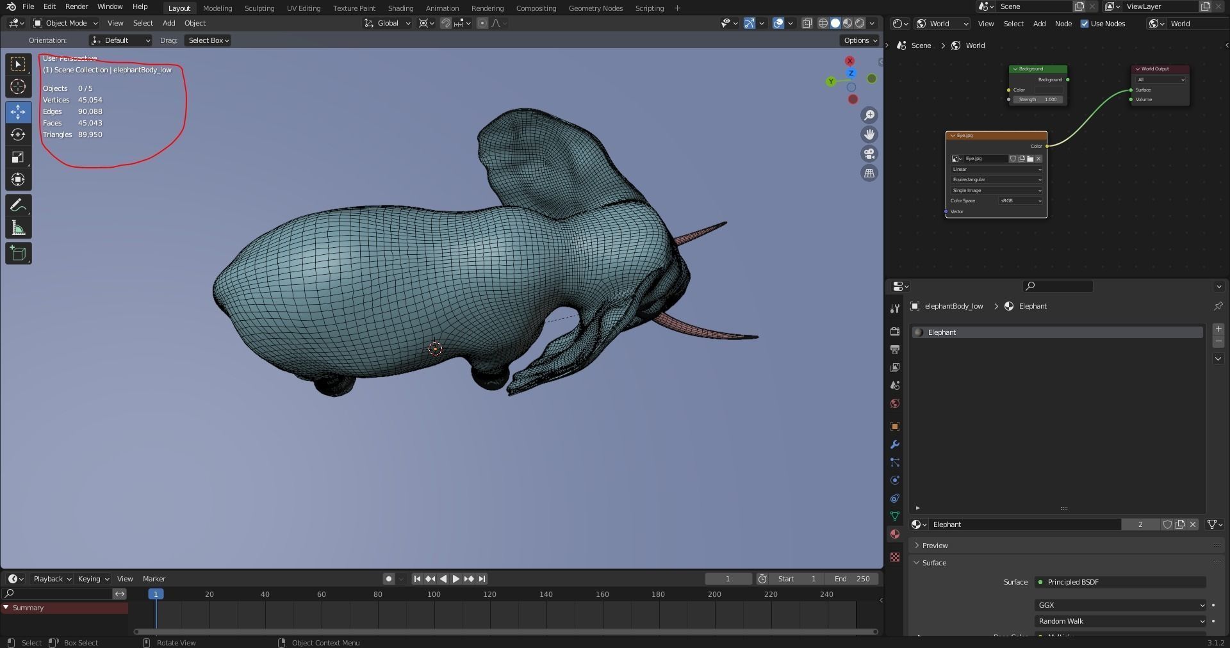1230x648 pixels.
Task: Activate the Rotate tool
Action: (18, 134)
